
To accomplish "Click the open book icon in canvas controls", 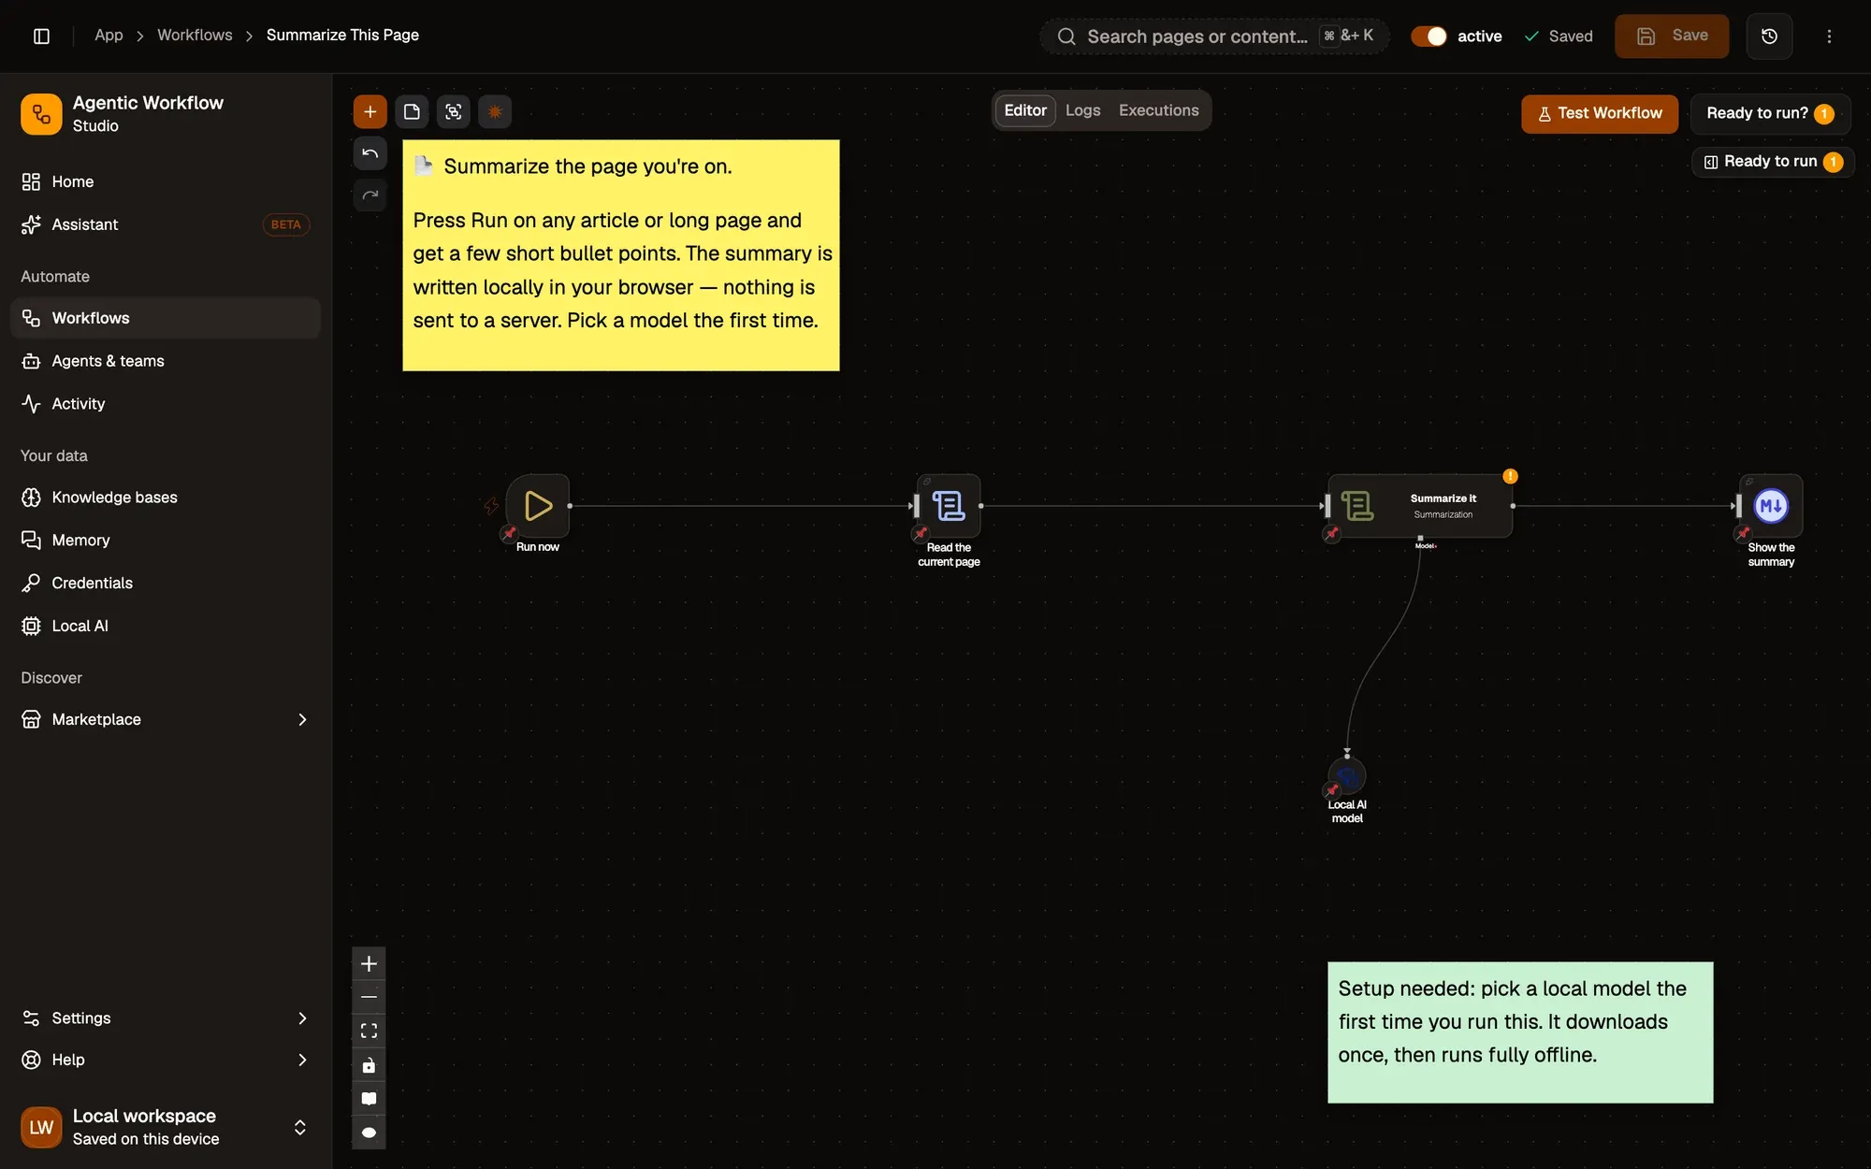I will tap(369, 1099).
